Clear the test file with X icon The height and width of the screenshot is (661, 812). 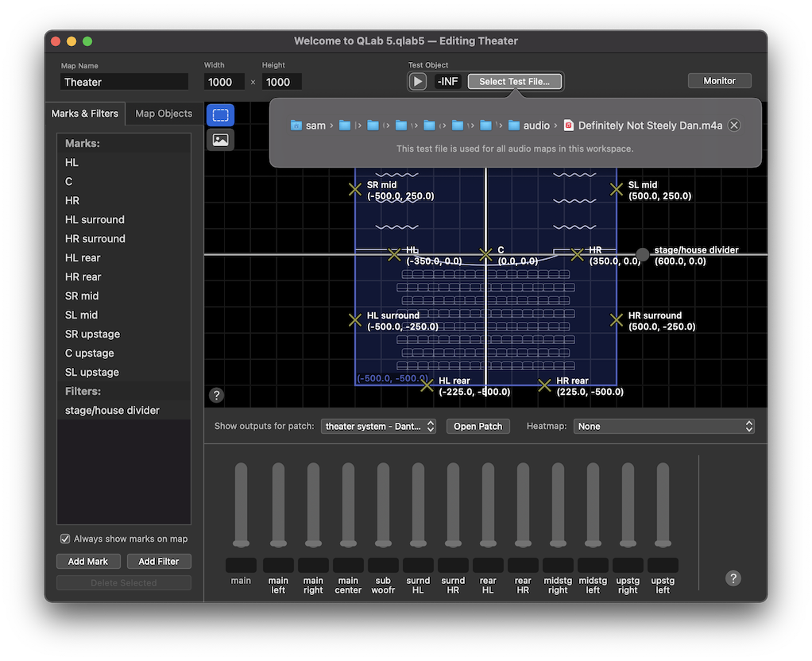click(x=734, y=126)
